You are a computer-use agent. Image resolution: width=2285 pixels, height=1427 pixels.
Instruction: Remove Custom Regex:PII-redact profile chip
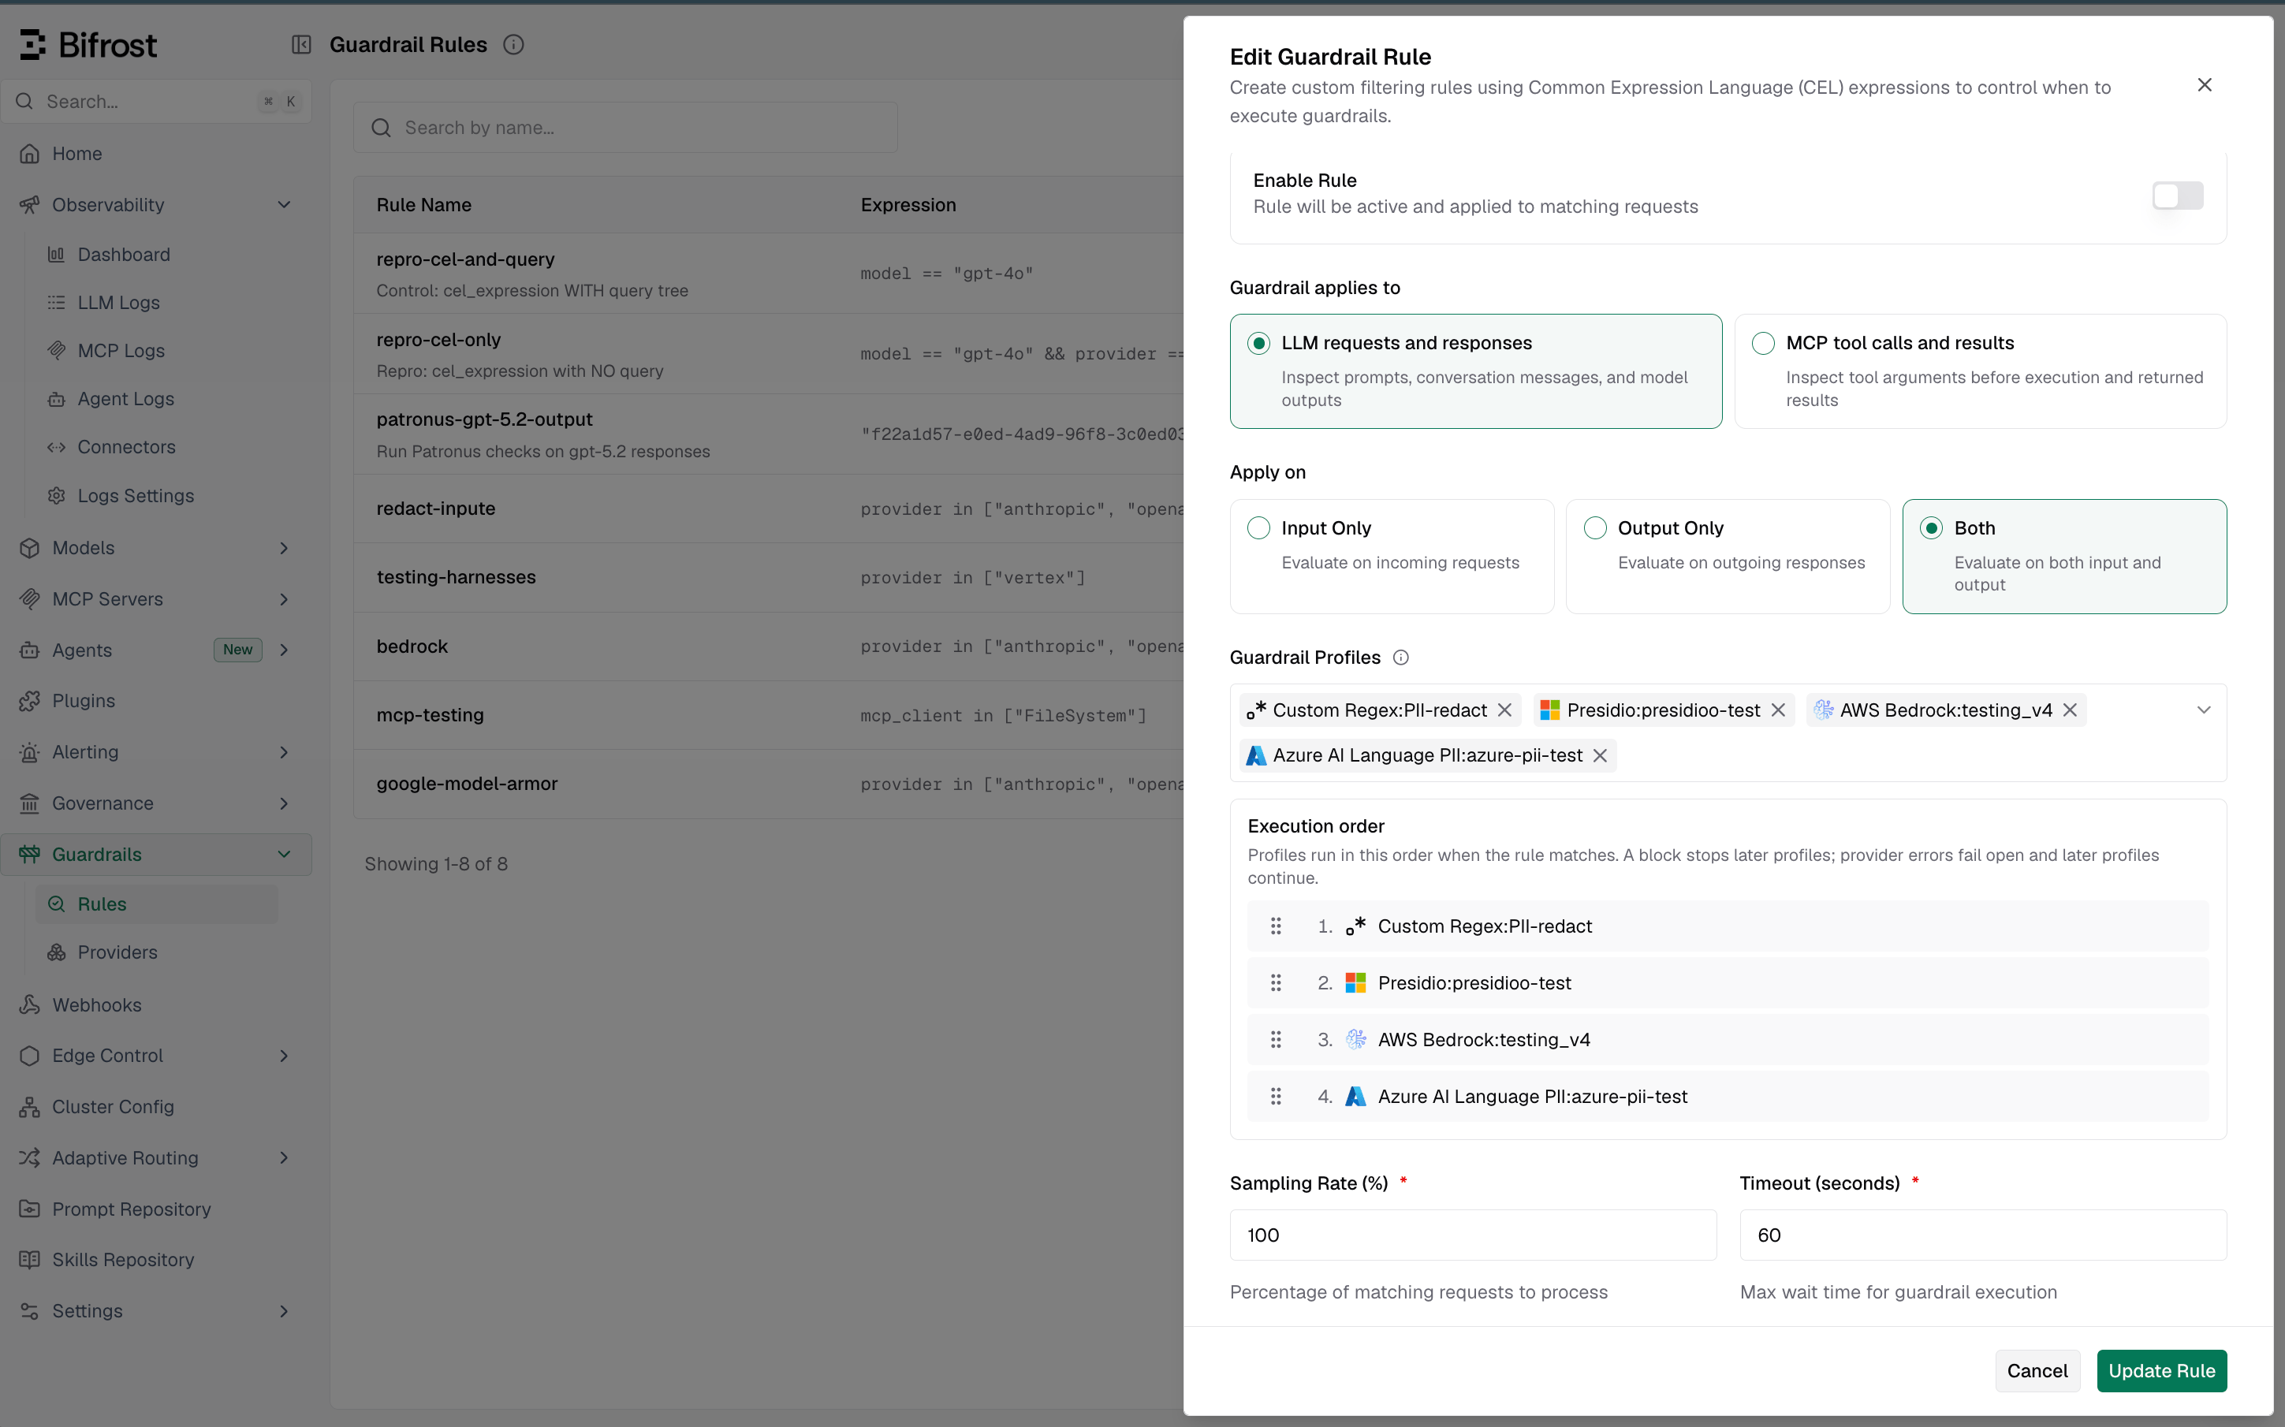pyautogui.click(x=1504, y=710)
